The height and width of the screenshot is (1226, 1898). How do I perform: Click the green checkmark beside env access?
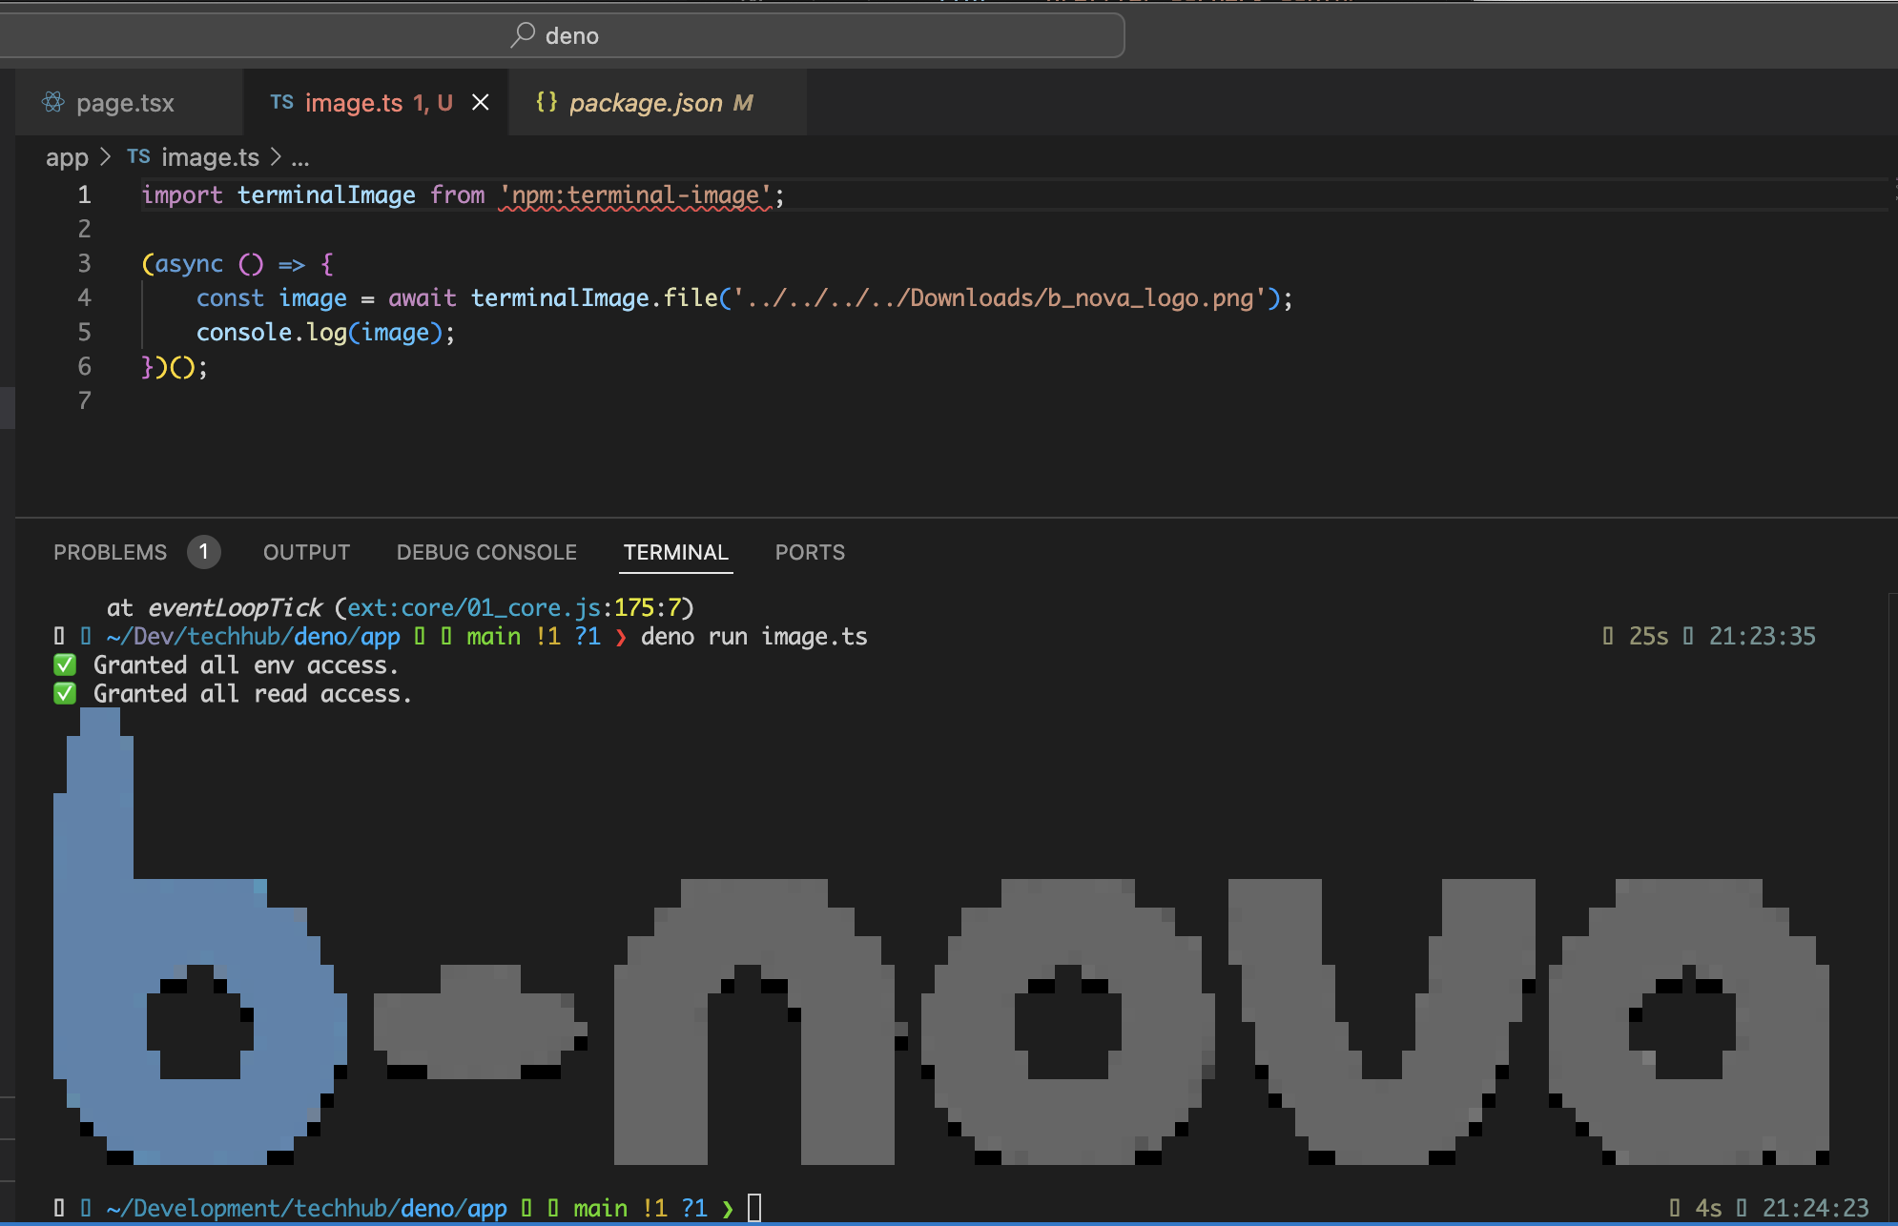pyautogui.click(x=65, y=664)
